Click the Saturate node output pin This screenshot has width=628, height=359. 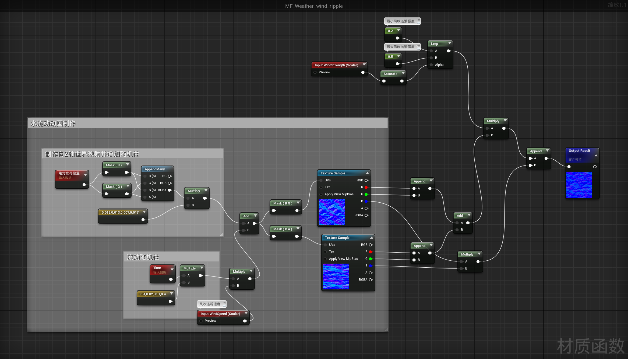coord(402,81)
